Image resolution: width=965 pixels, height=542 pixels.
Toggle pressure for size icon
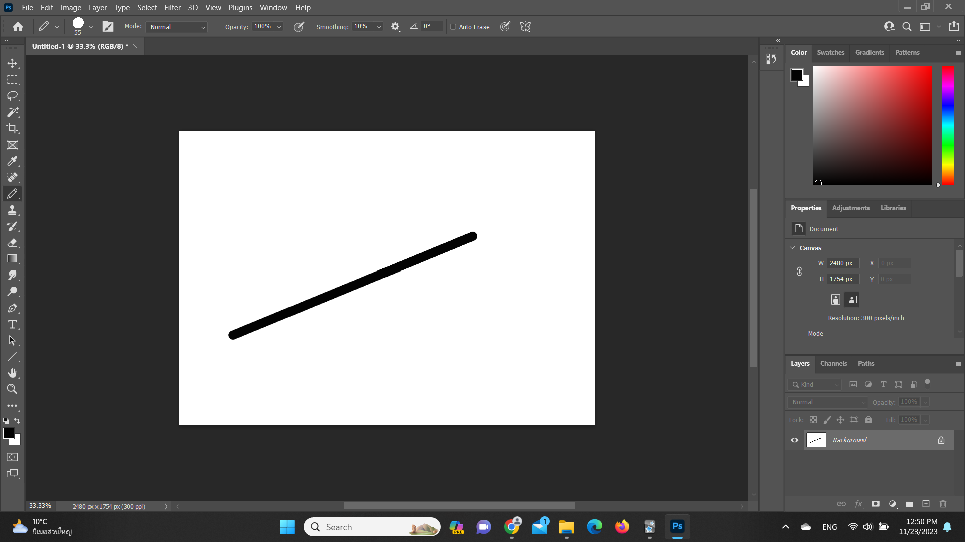[x=505, y=27]
